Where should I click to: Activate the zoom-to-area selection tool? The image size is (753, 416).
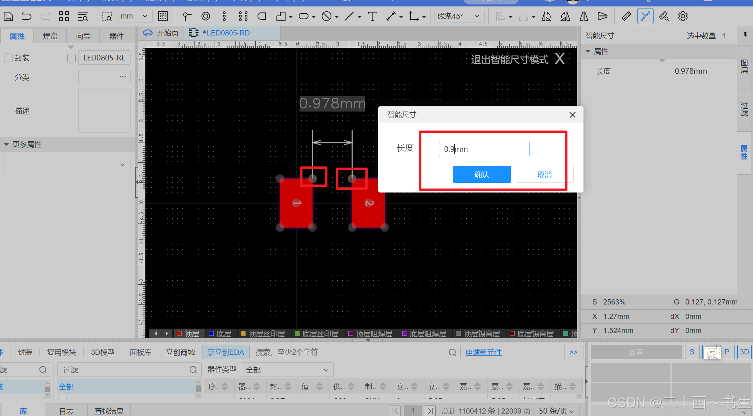tap(107, 17)
